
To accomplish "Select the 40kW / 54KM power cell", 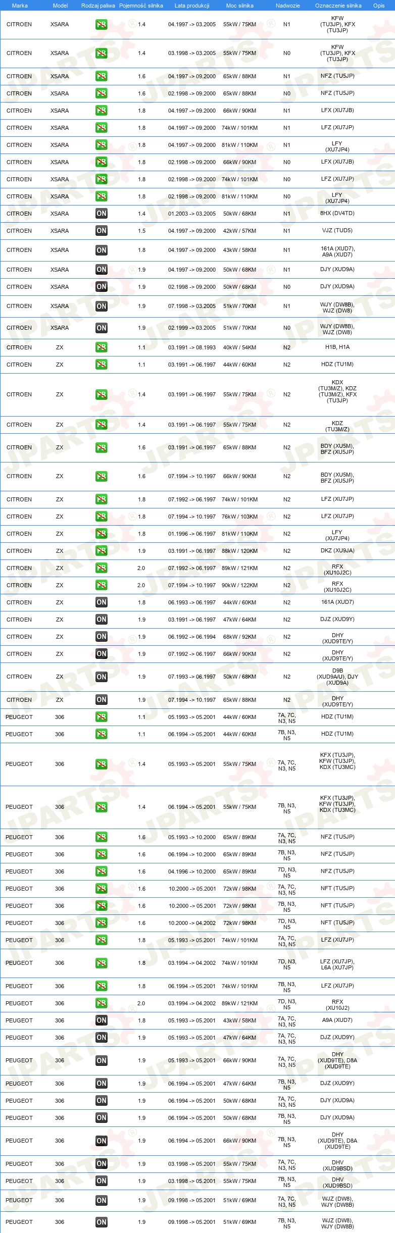I will [x=240, y=347].
